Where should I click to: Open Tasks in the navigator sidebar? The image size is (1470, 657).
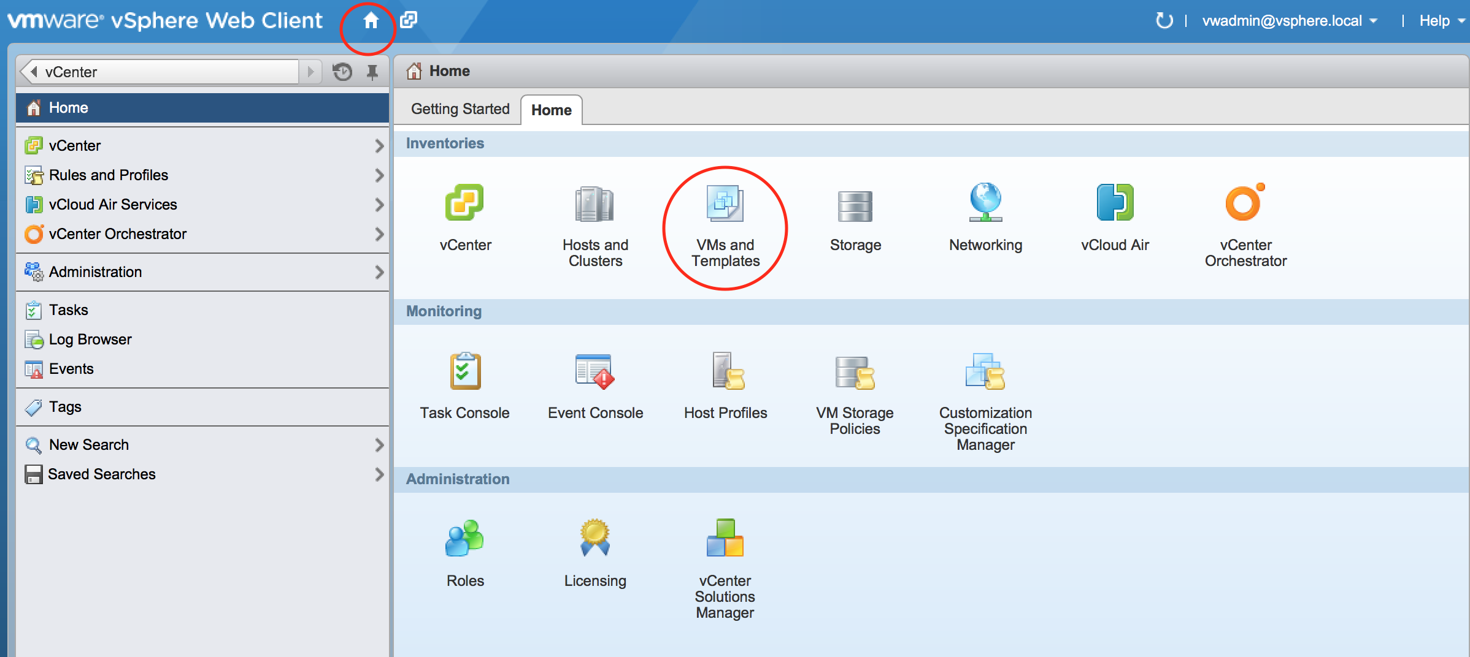[202, 310]
